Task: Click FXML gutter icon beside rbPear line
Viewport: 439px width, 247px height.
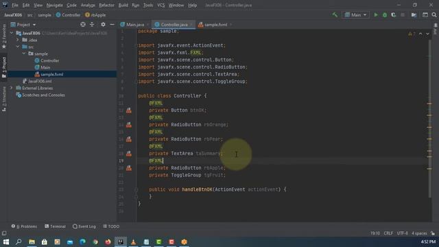Action: tap(129, 139)
